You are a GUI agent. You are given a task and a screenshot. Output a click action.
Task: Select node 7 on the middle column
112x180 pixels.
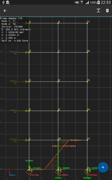click(x=58, y=52)
